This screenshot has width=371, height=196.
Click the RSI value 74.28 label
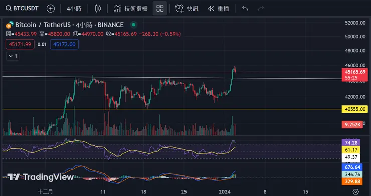[x=351, y=142]
